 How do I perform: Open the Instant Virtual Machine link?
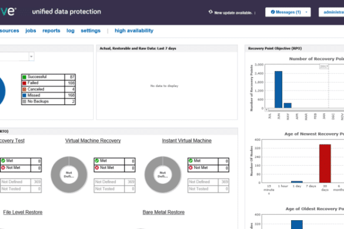pos(186,141)
